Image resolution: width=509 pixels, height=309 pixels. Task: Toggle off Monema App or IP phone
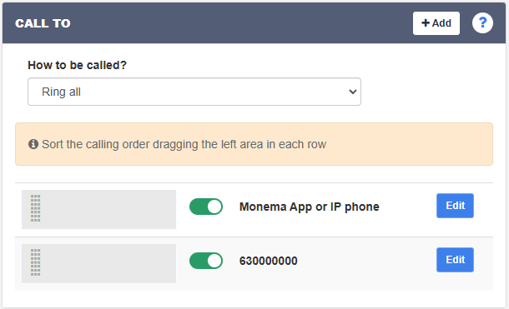click(206, 207)
